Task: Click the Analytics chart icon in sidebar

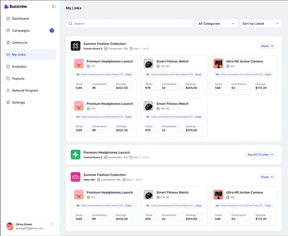Action: [8, 67]
